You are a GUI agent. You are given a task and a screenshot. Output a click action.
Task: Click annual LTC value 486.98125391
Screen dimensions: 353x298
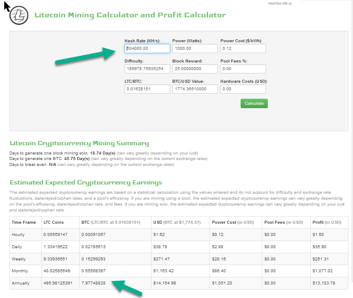point(58,283)
